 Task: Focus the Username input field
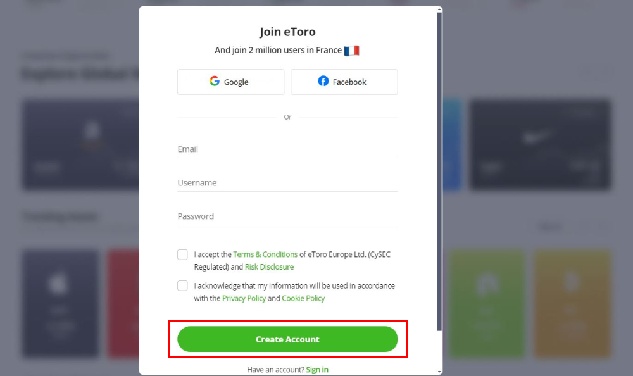click(287, 182)
